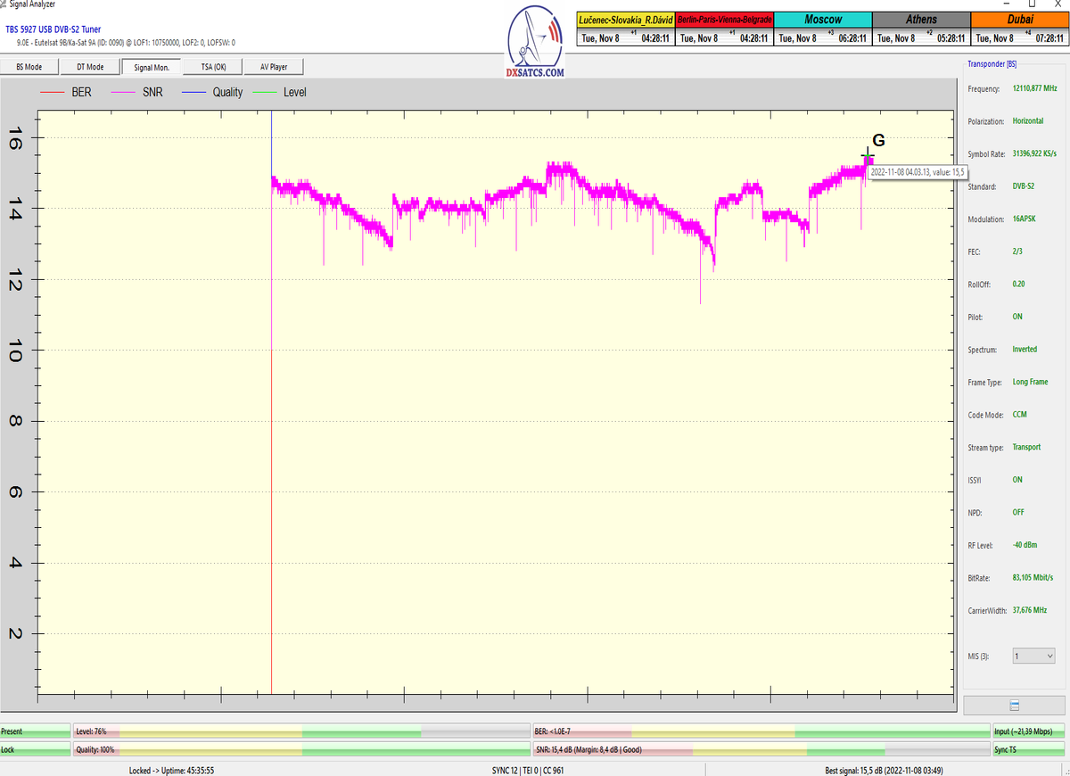Switch to the DT Mode tab
Screen dimensions: 1070x776
[x=89, y=67]
